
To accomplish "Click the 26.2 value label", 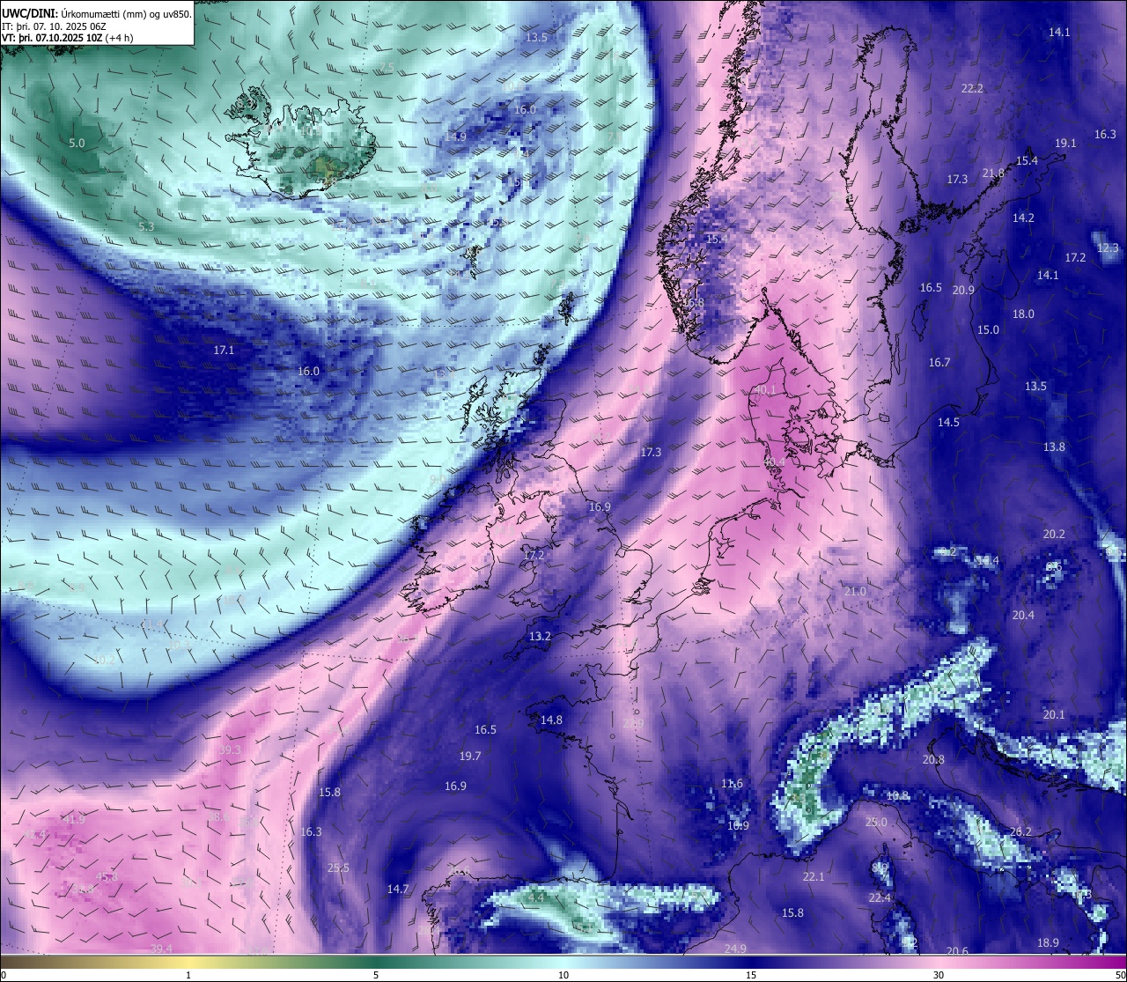I will 1020,831.
